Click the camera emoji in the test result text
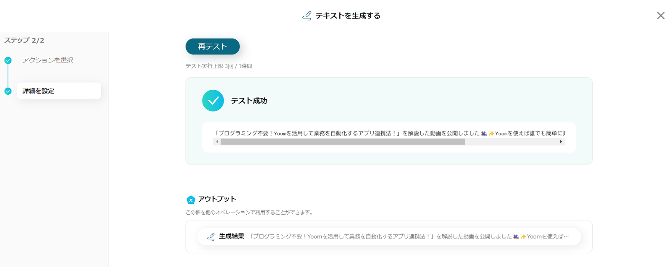Viewport: 671px width, 267px height. [x=484, y=134]
